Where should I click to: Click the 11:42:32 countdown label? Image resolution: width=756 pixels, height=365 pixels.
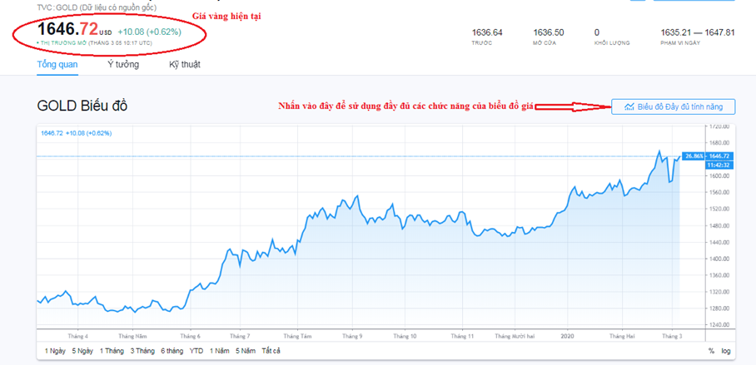pos(719,165)
